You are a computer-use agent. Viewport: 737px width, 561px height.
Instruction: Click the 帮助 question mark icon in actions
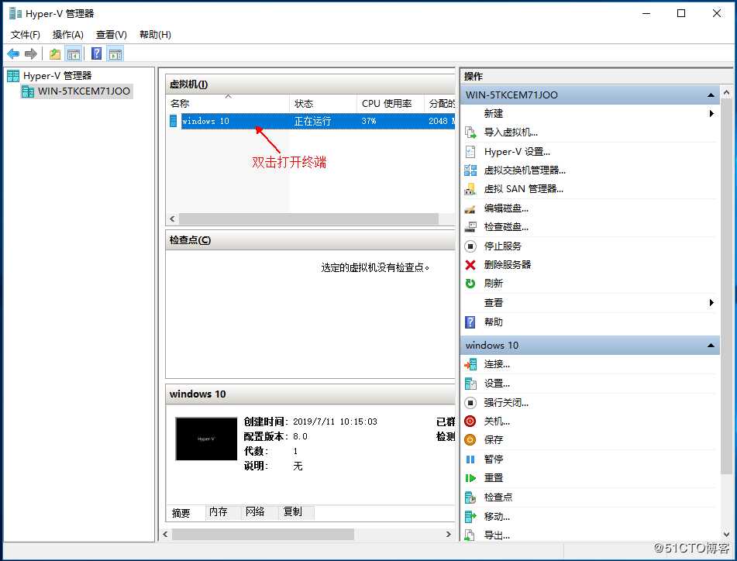[470, 322]
